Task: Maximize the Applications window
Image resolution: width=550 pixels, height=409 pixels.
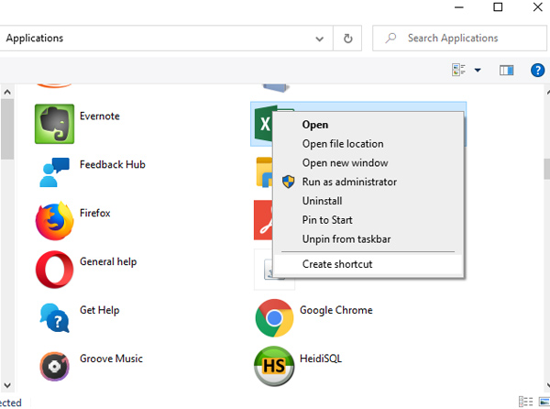Action: pyautogui.click(x=498, y=7)
